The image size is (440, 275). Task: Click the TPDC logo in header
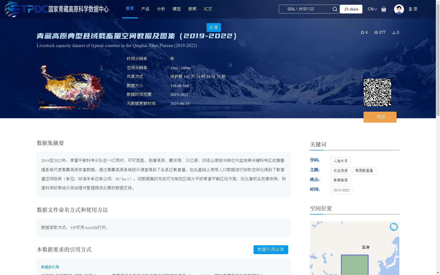[x=56, y=9]
